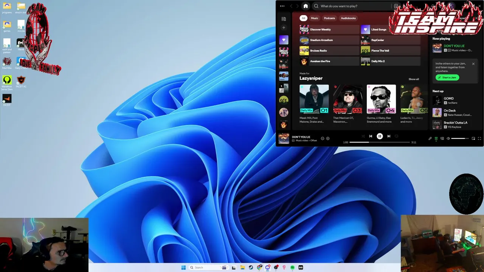The height and width of the screenshot is (272, 484).
Task: Click the Spotify Home icon
Action: point(306,6)
